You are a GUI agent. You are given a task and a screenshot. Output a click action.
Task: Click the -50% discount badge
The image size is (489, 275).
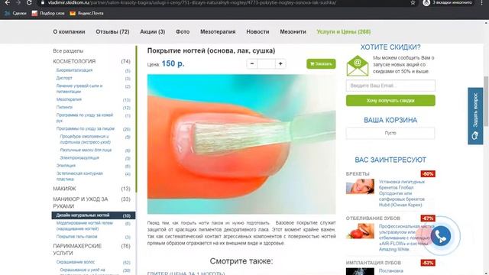[428, 173]
